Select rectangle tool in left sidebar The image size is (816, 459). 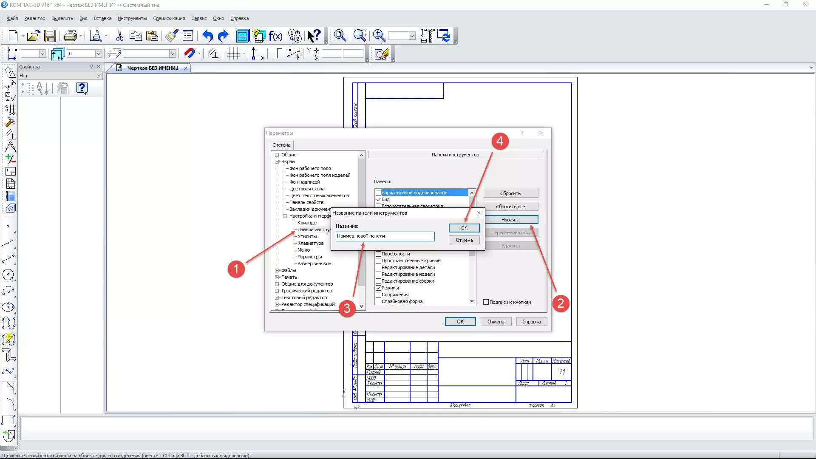point(8,420)
